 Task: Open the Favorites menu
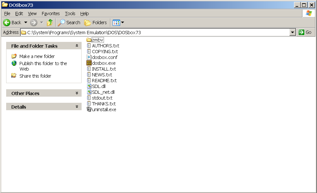tap(51, 14)
